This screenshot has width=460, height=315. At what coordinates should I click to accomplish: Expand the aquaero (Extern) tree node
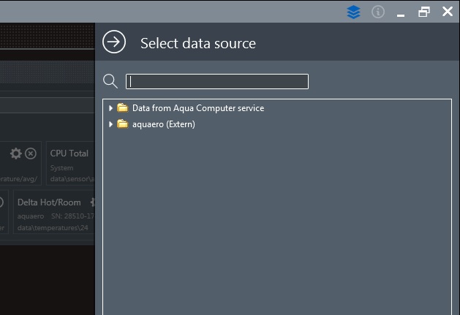coord(110,124)
